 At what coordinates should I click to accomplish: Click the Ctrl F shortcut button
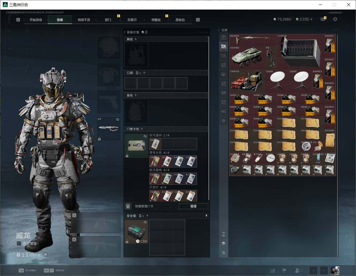(54, 270)
